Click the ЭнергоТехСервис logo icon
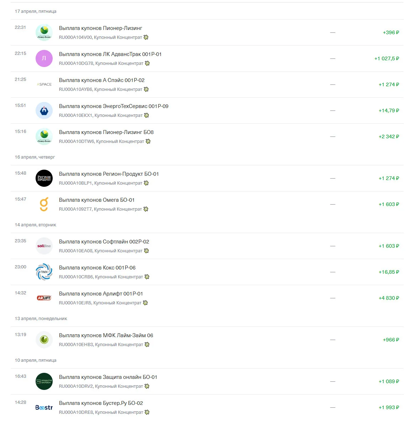Image resolution: width=416 pixels, height=422 pixels. (x=44, y=110)
